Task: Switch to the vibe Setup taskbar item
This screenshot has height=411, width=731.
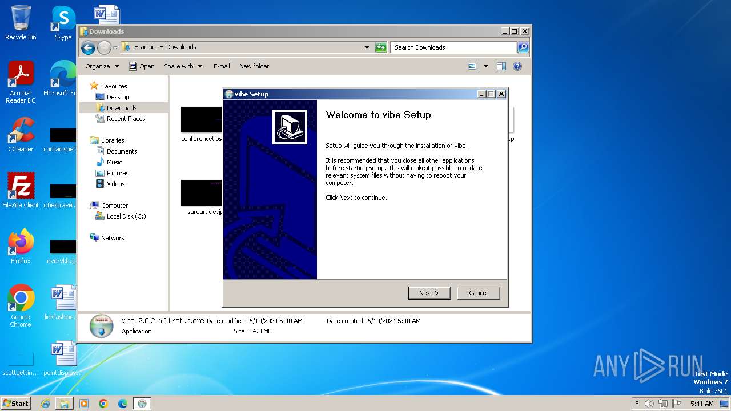Action: [x=142, y=404]
